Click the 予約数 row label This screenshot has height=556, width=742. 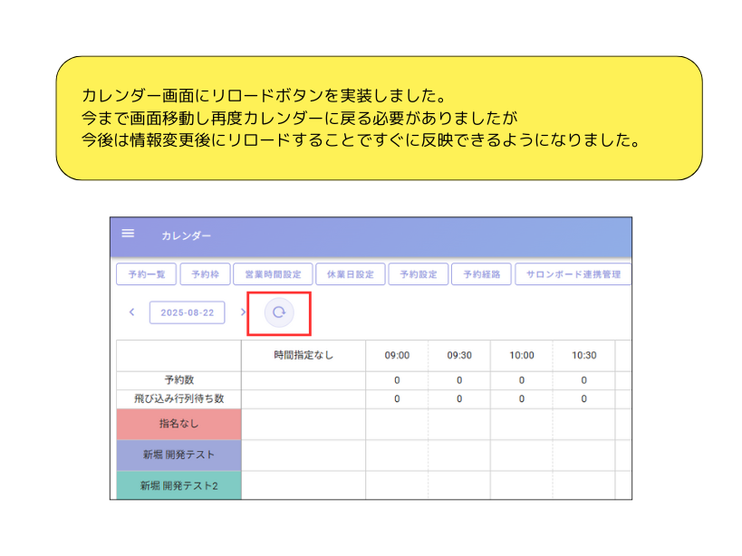178,380
